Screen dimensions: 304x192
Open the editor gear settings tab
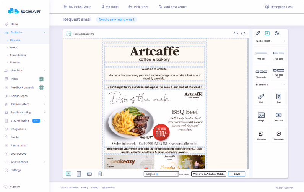point(277,34)
